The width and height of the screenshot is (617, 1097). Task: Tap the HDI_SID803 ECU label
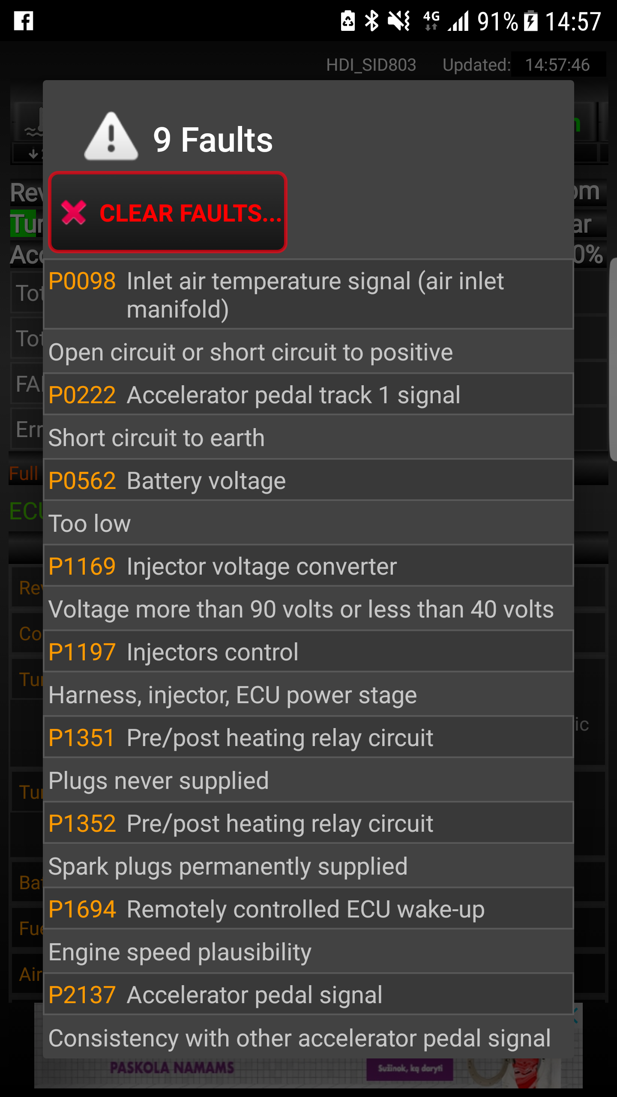pos(371,65)
